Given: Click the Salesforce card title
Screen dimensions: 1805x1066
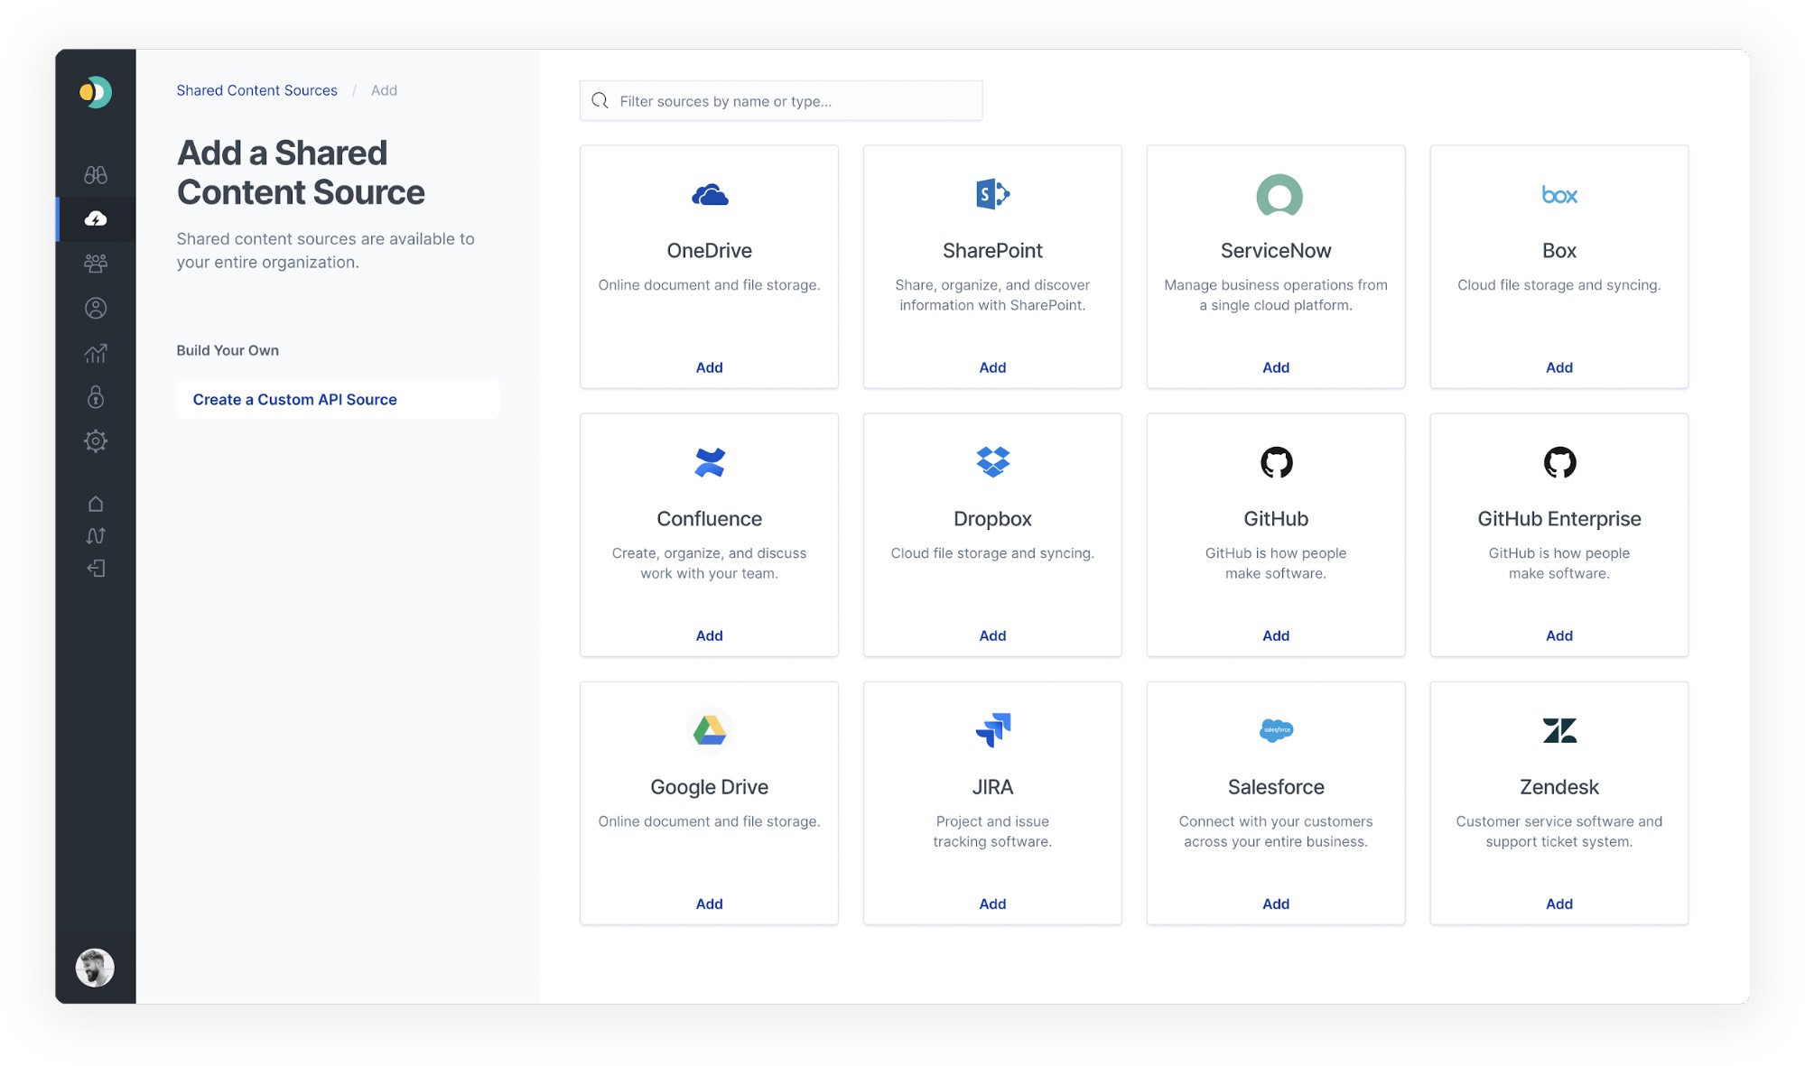Looking at the screenshot, I should tap(1276, 786).
